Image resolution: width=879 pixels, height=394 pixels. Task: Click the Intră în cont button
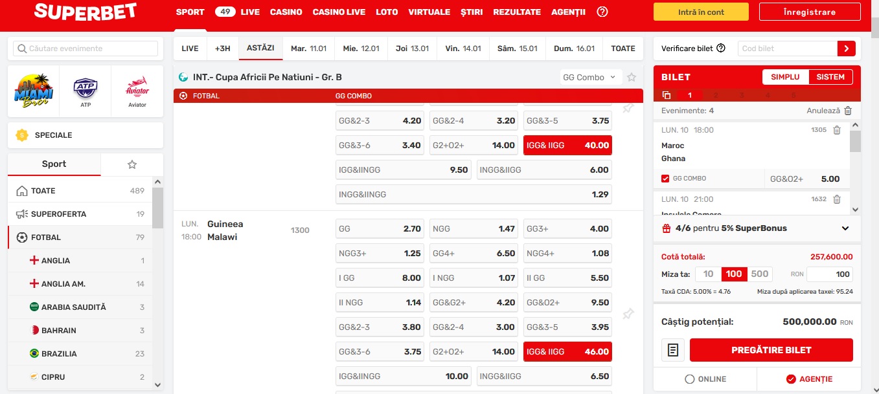pyautogui.click(x=701, y=12)
